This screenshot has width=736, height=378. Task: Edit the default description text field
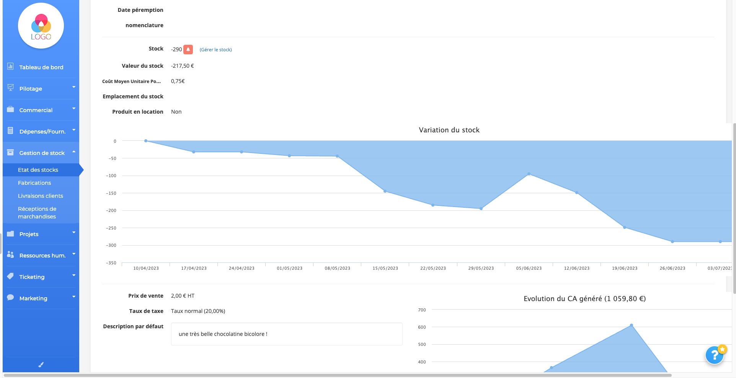coord(286,334)
